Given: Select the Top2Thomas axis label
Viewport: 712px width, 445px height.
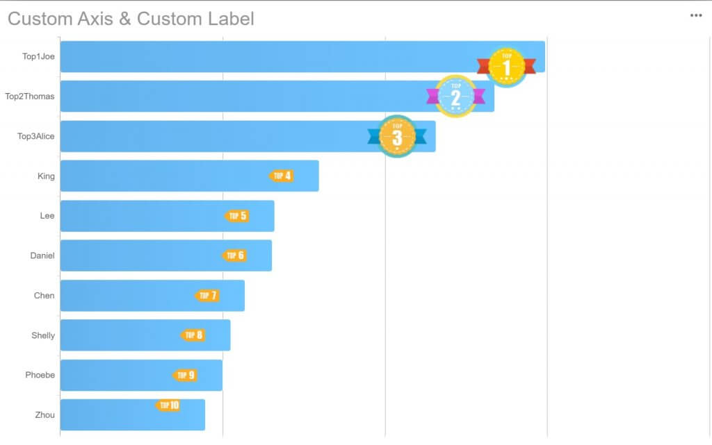Looking at the screenshot, I should (x=29, y=96).
